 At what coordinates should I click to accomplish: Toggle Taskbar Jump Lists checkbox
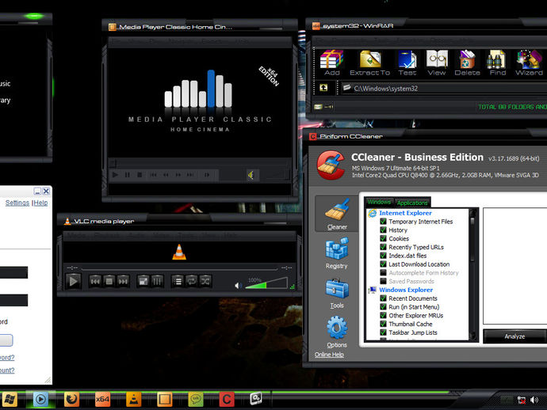coord(383,332)
